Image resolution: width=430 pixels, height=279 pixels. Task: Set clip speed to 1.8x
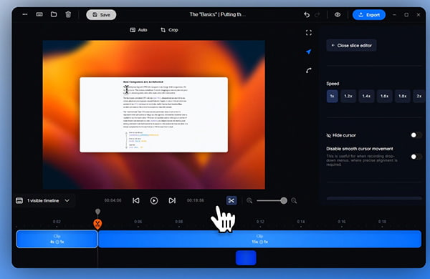point(403,96)
